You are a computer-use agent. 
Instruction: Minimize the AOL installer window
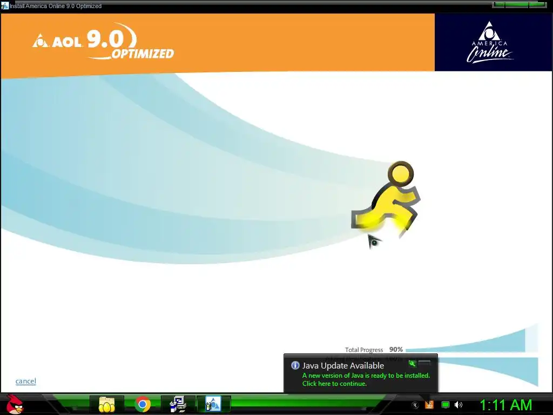(x=498, y=4)
